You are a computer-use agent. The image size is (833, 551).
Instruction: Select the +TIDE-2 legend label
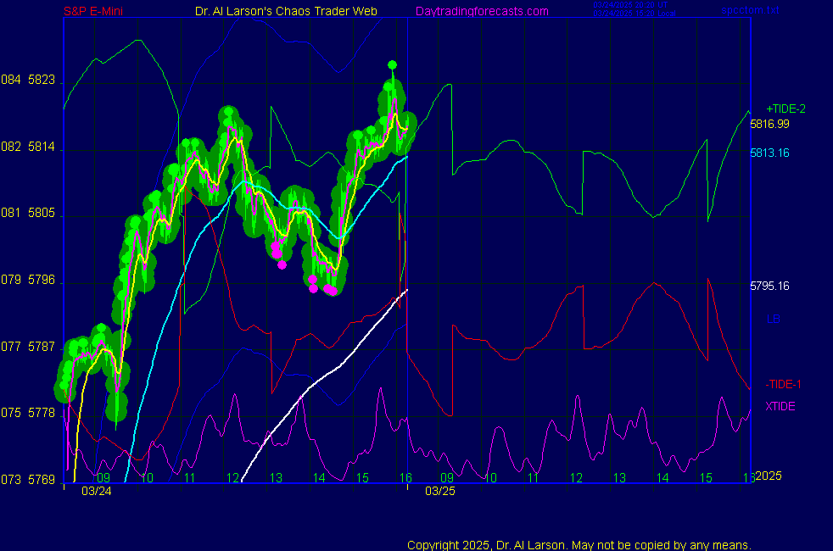coord(785,109)
